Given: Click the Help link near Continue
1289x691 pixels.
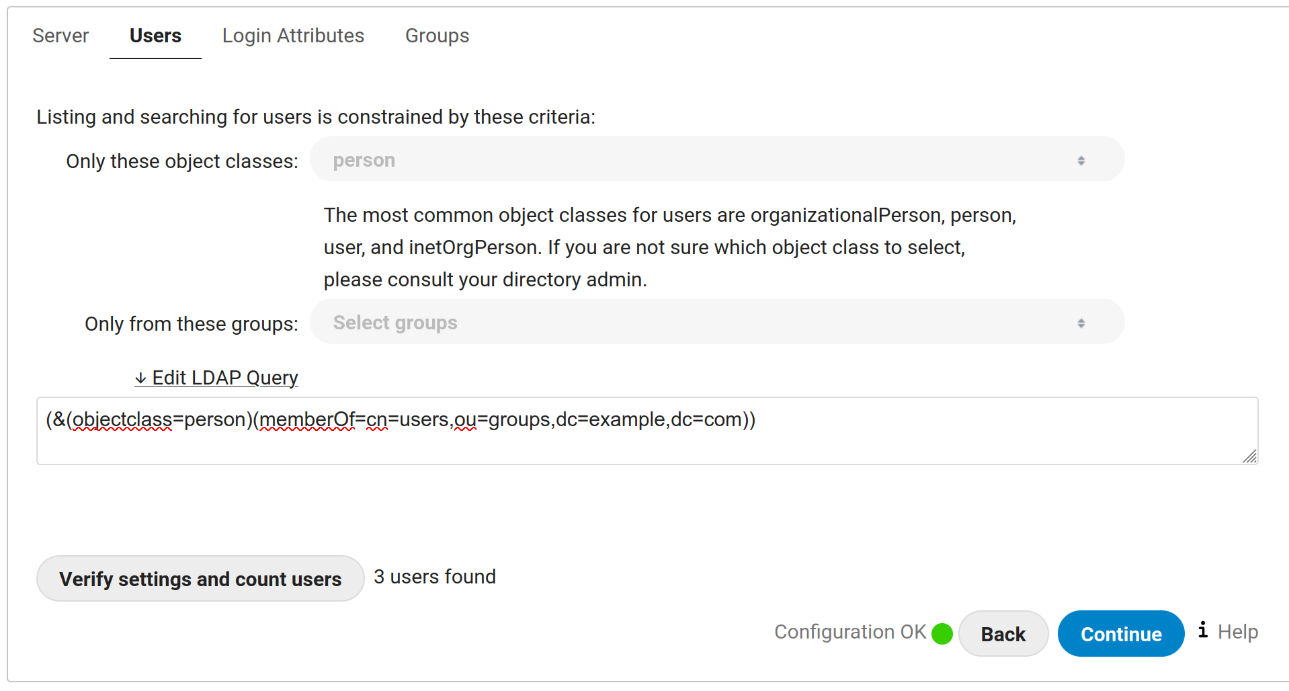Looking at the screenshot, I should (x=1239, y=632).
